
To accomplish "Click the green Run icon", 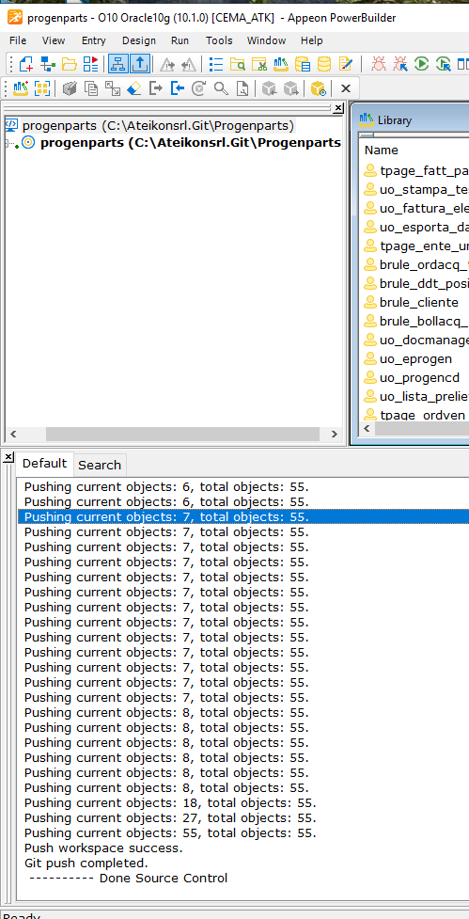I will click(x=422, y=63).
